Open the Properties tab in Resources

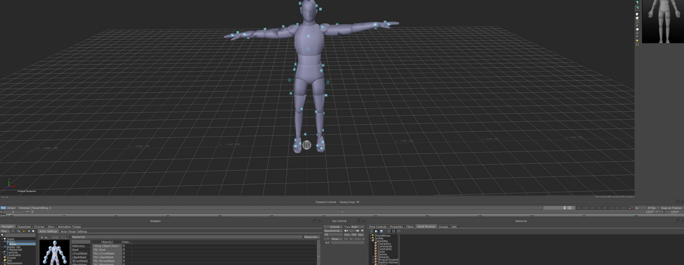tap(396, 227)
